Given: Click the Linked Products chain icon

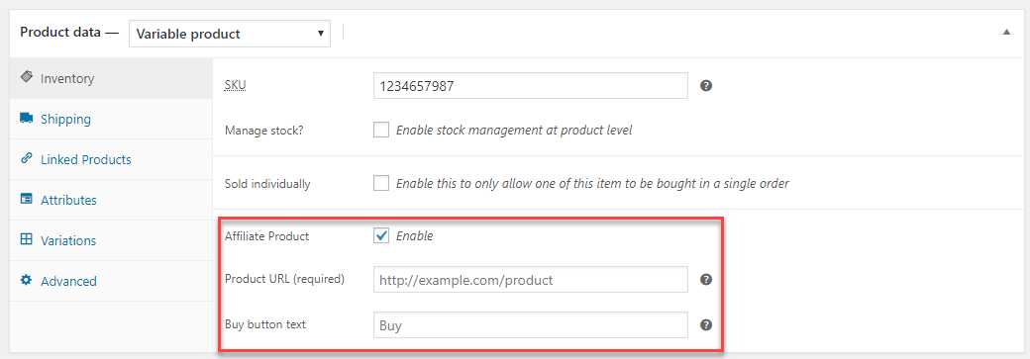Looking at the screenshot, I should click(x=27, y=159).
